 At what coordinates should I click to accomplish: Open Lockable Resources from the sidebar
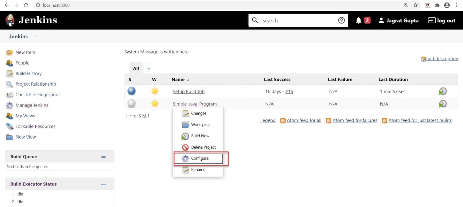click(35, 126)
